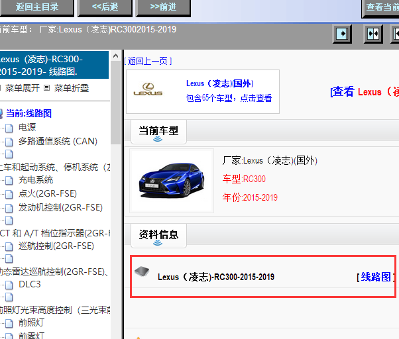399x339 pixels.
Task: Click the 年份:2015-2019 red text
Action: [x=250, y=197]
